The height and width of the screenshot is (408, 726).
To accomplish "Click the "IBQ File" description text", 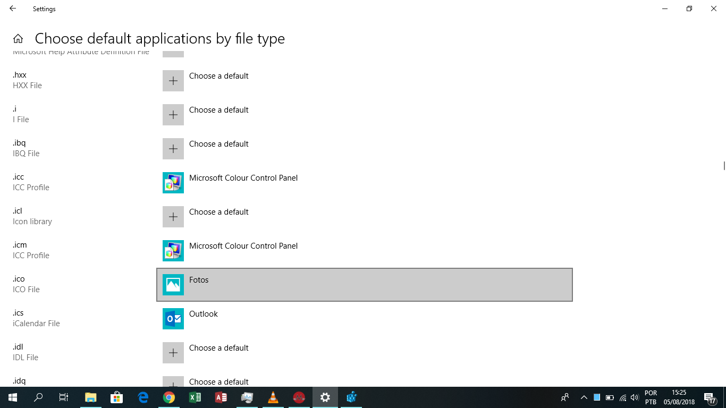I will (26, 154).
